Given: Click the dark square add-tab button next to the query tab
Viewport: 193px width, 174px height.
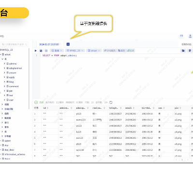Looking at the screenshot, I should pyautogui.click(x=68, y=44).
